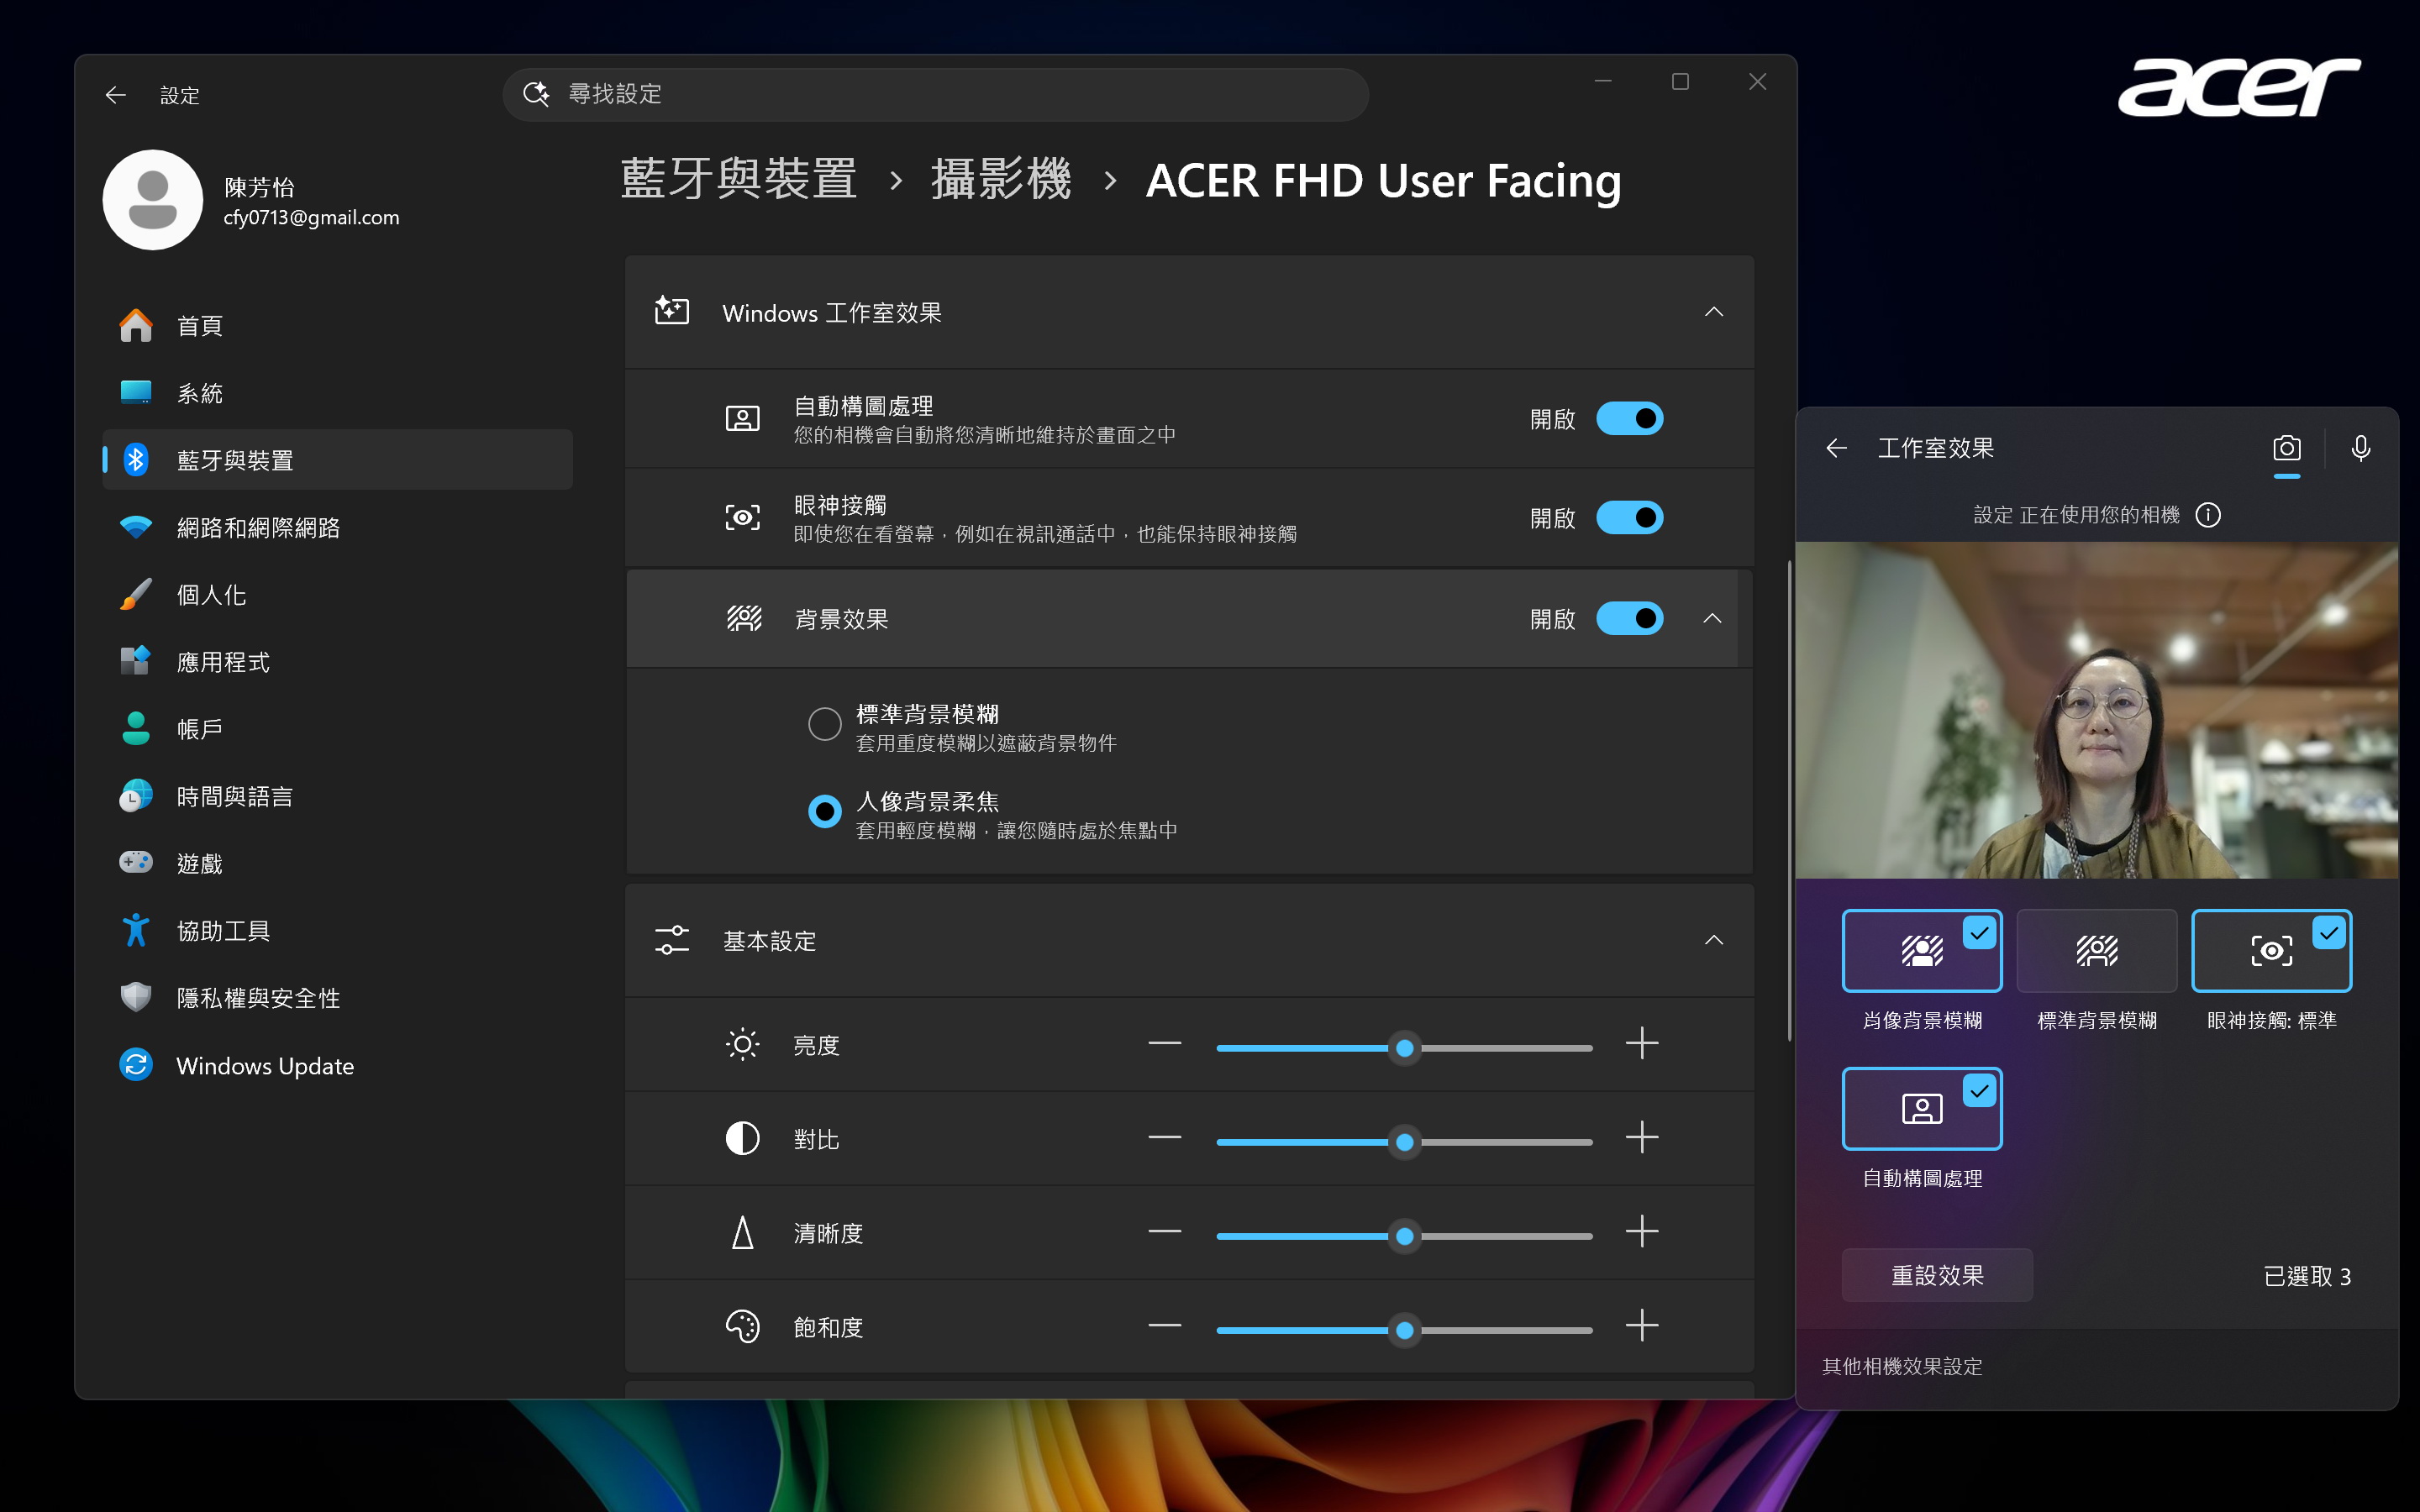The image size is (2420, 1512).
Task: Collapse the Windows 工作室效果 section
Action: (1714, 312)
